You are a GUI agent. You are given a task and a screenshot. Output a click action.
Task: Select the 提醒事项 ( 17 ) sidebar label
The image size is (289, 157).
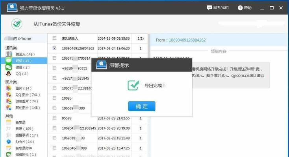[x=27, y=135]
